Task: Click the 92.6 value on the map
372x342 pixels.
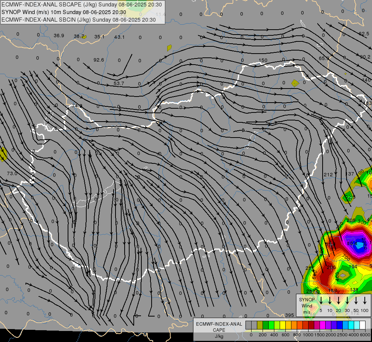Action: click(x=99, y=60)
